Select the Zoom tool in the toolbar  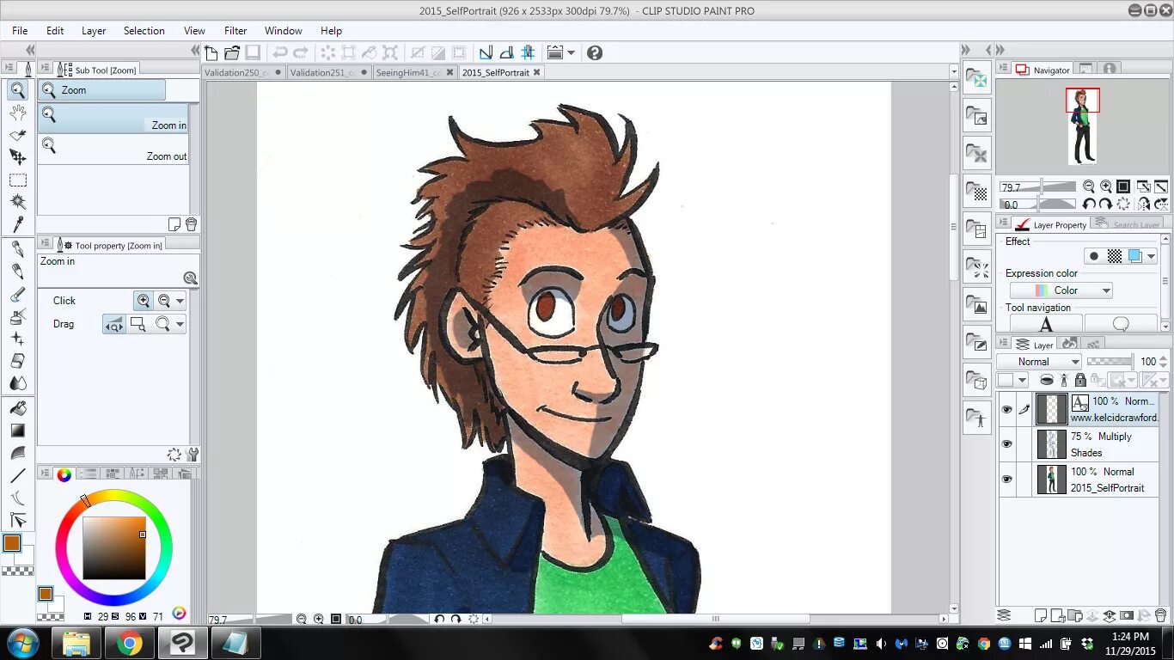pos(17,89)
